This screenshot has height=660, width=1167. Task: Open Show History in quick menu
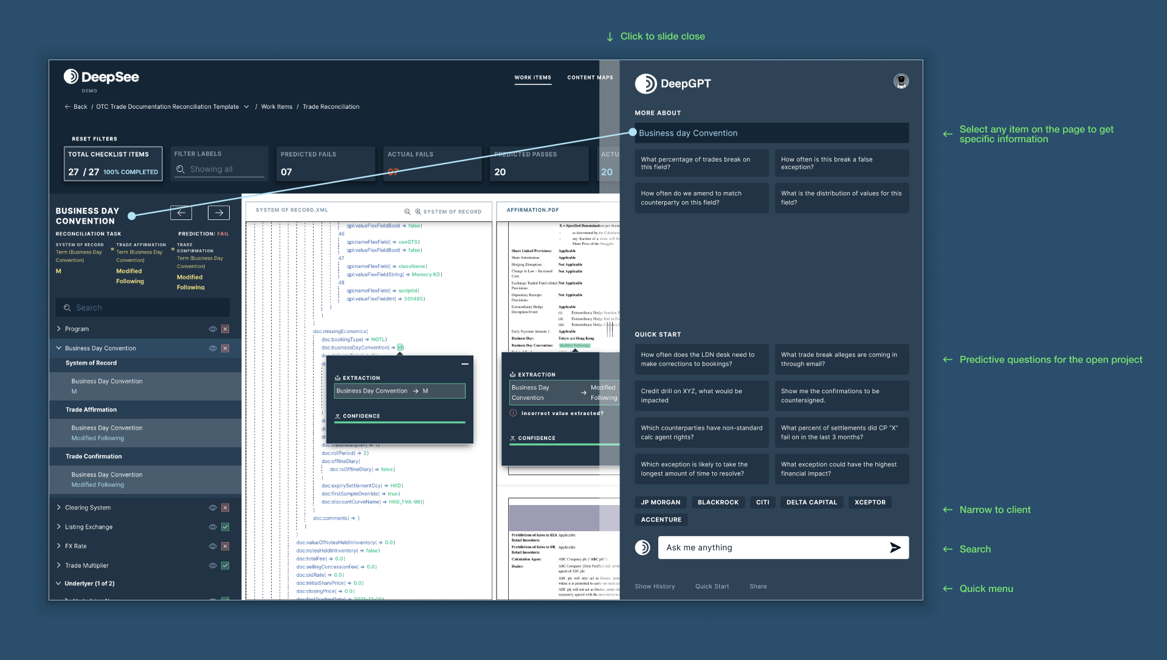pos(655,586)
